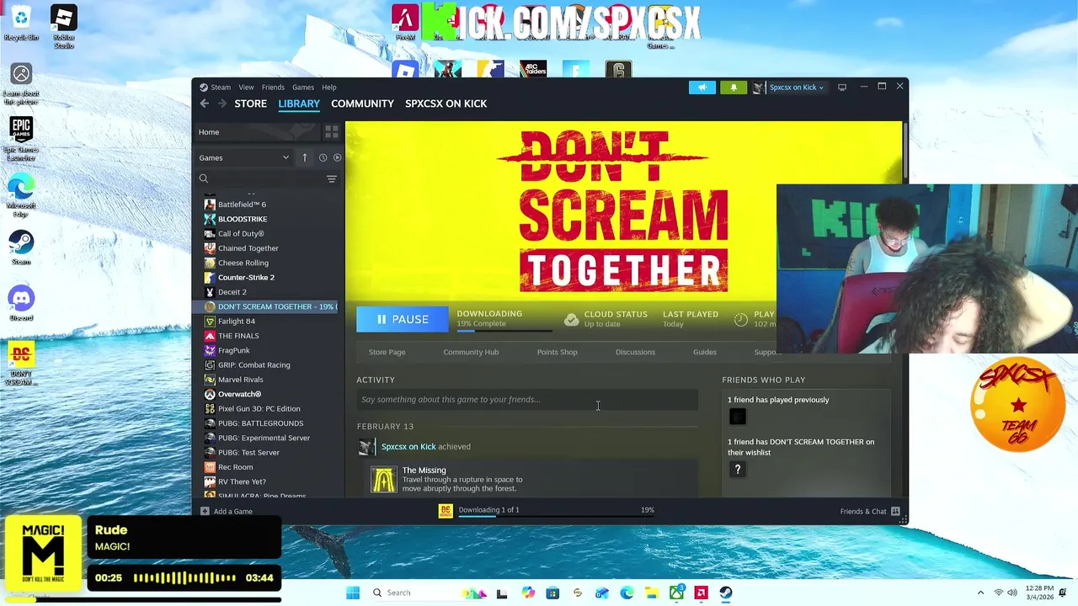
Task: Open the Discord desktop icon
Action: click(x=21, y=304)
